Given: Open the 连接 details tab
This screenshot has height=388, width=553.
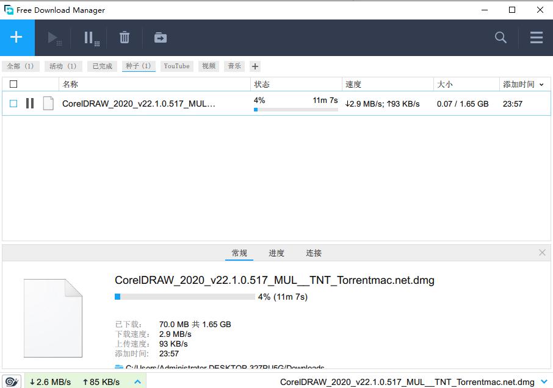Looking at the screenshot, I should (x=314, y=253).
